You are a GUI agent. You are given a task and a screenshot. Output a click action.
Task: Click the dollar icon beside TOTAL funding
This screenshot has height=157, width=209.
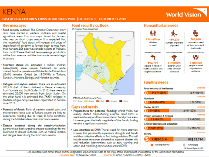point(147,139)
